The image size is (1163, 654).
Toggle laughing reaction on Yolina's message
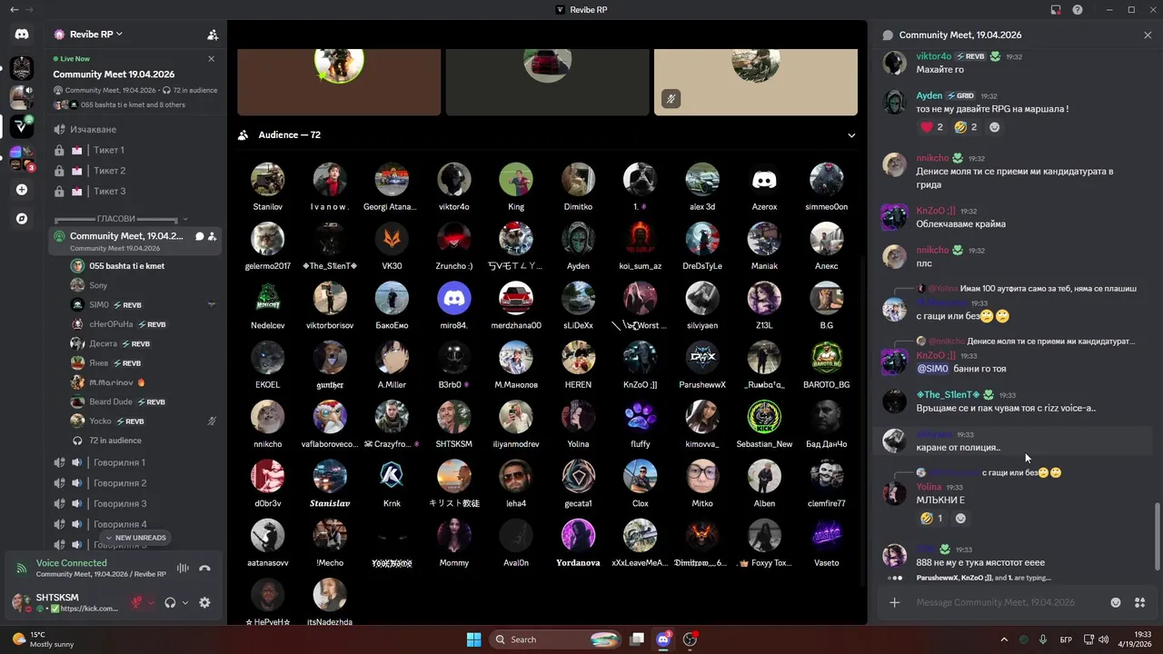click(x=931, y=519)
